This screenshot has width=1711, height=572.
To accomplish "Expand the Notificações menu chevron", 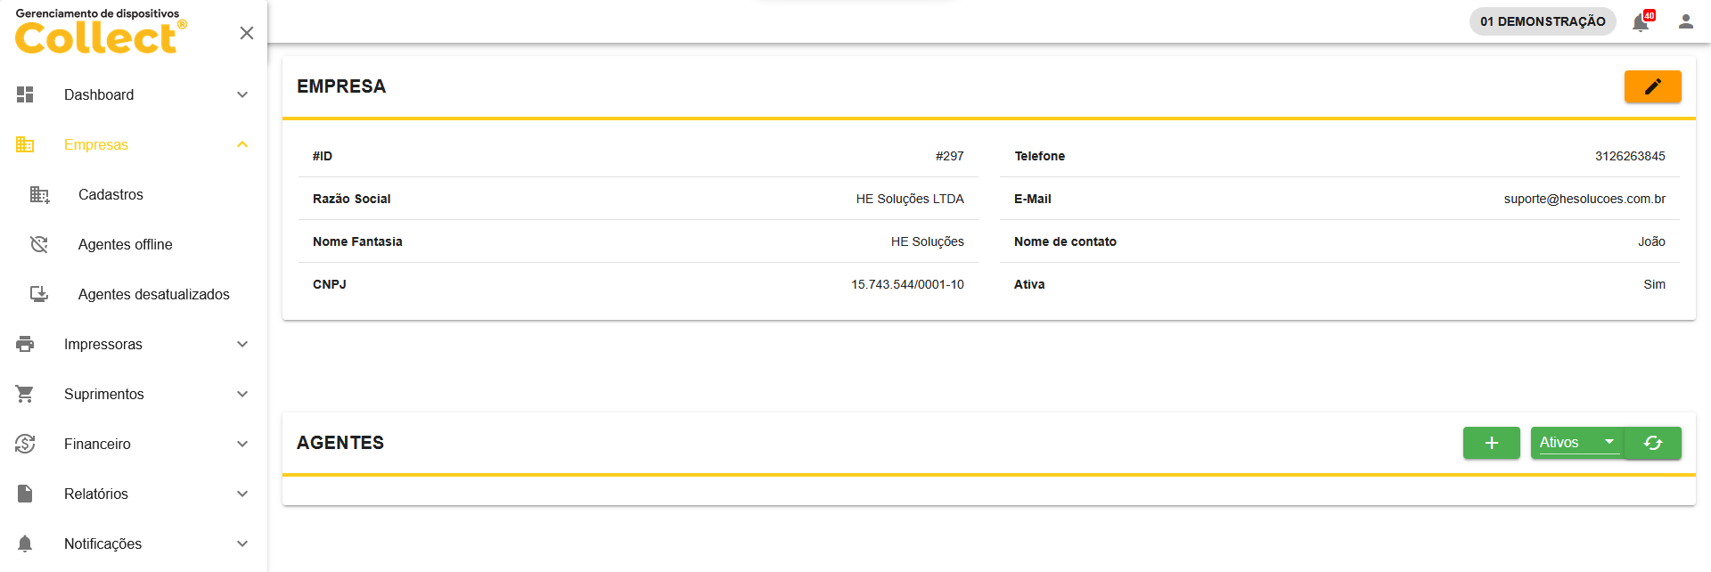I will pos(242,543).
